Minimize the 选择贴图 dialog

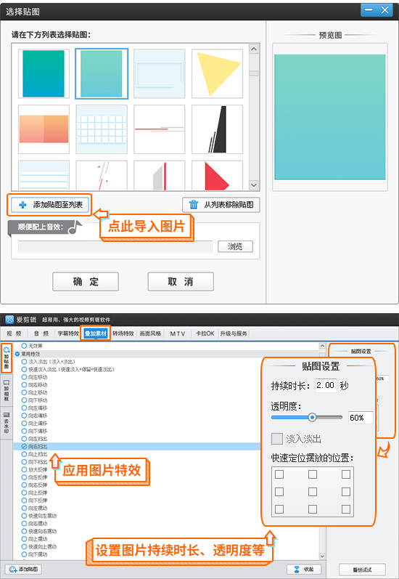pos(369,10)
